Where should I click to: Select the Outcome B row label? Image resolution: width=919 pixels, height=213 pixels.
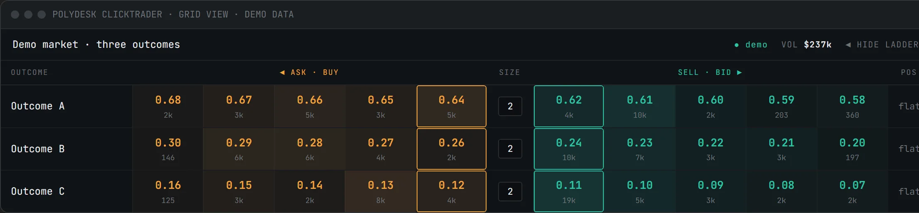pyautogui.click(x=38, y=149)
